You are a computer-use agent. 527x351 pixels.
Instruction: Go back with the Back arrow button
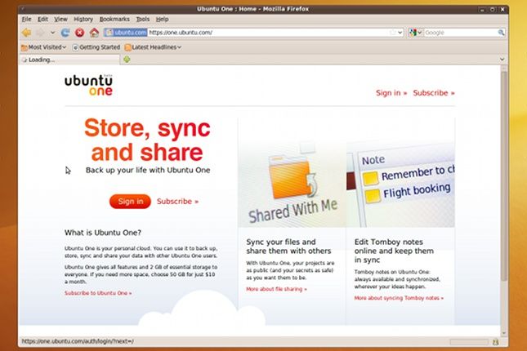coord(26,33)
